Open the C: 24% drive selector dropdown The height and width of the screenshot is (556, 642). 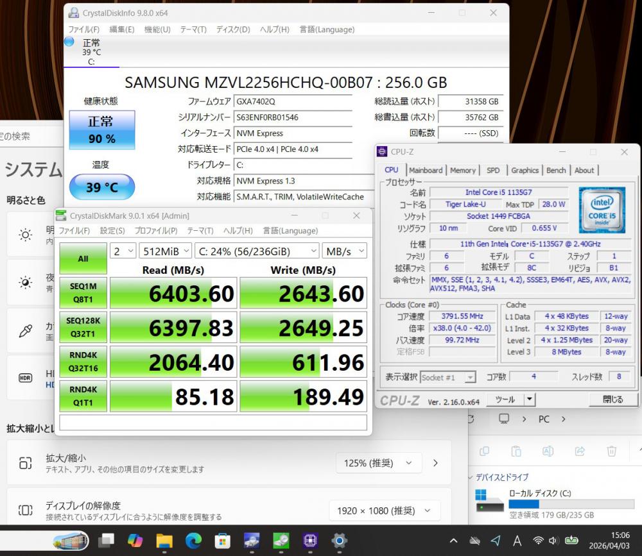(x=257, y=251)
